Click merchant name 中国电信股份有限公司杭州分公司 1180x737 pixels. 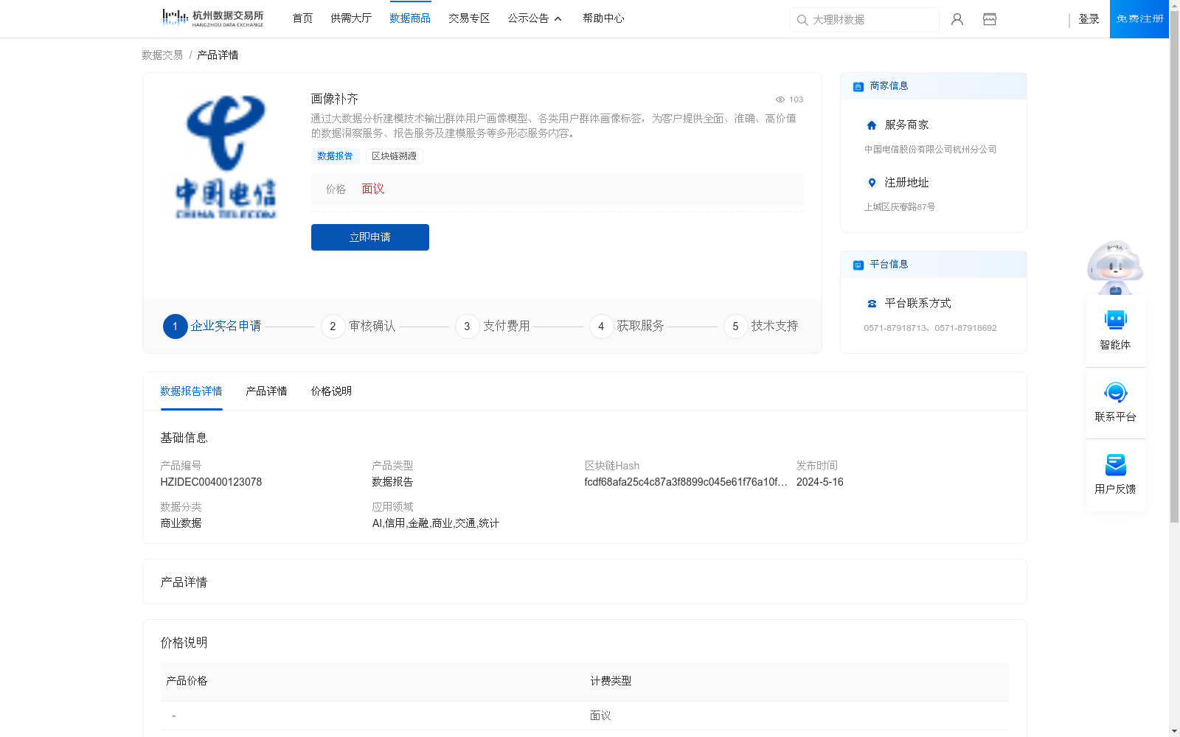930,150
